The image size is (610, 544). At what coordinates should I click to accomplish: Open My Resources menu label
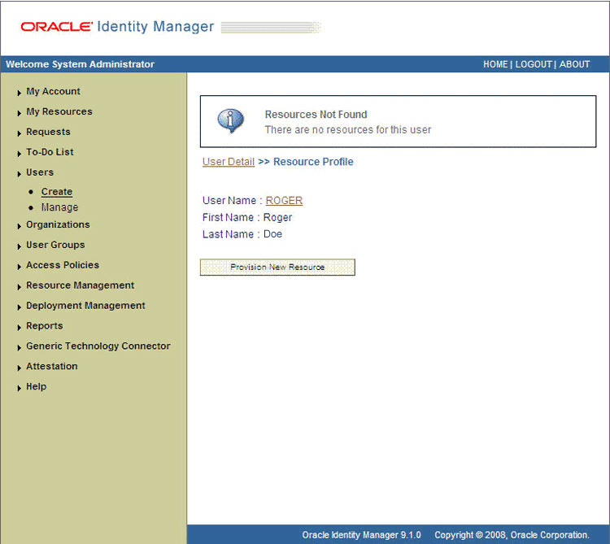(x=59, y=111)
